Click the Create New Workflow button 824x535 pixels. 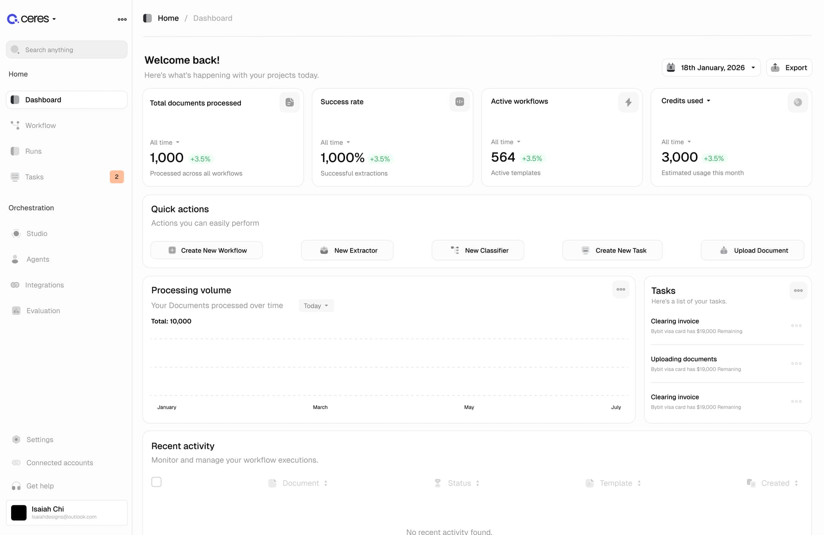[206, 250]
